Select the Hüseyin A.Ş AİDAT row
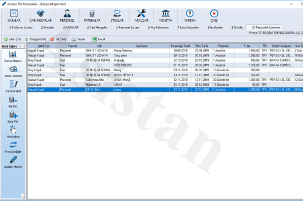Image resolution: width=303 pixels, height=201 pixels. tap(165, 85)
